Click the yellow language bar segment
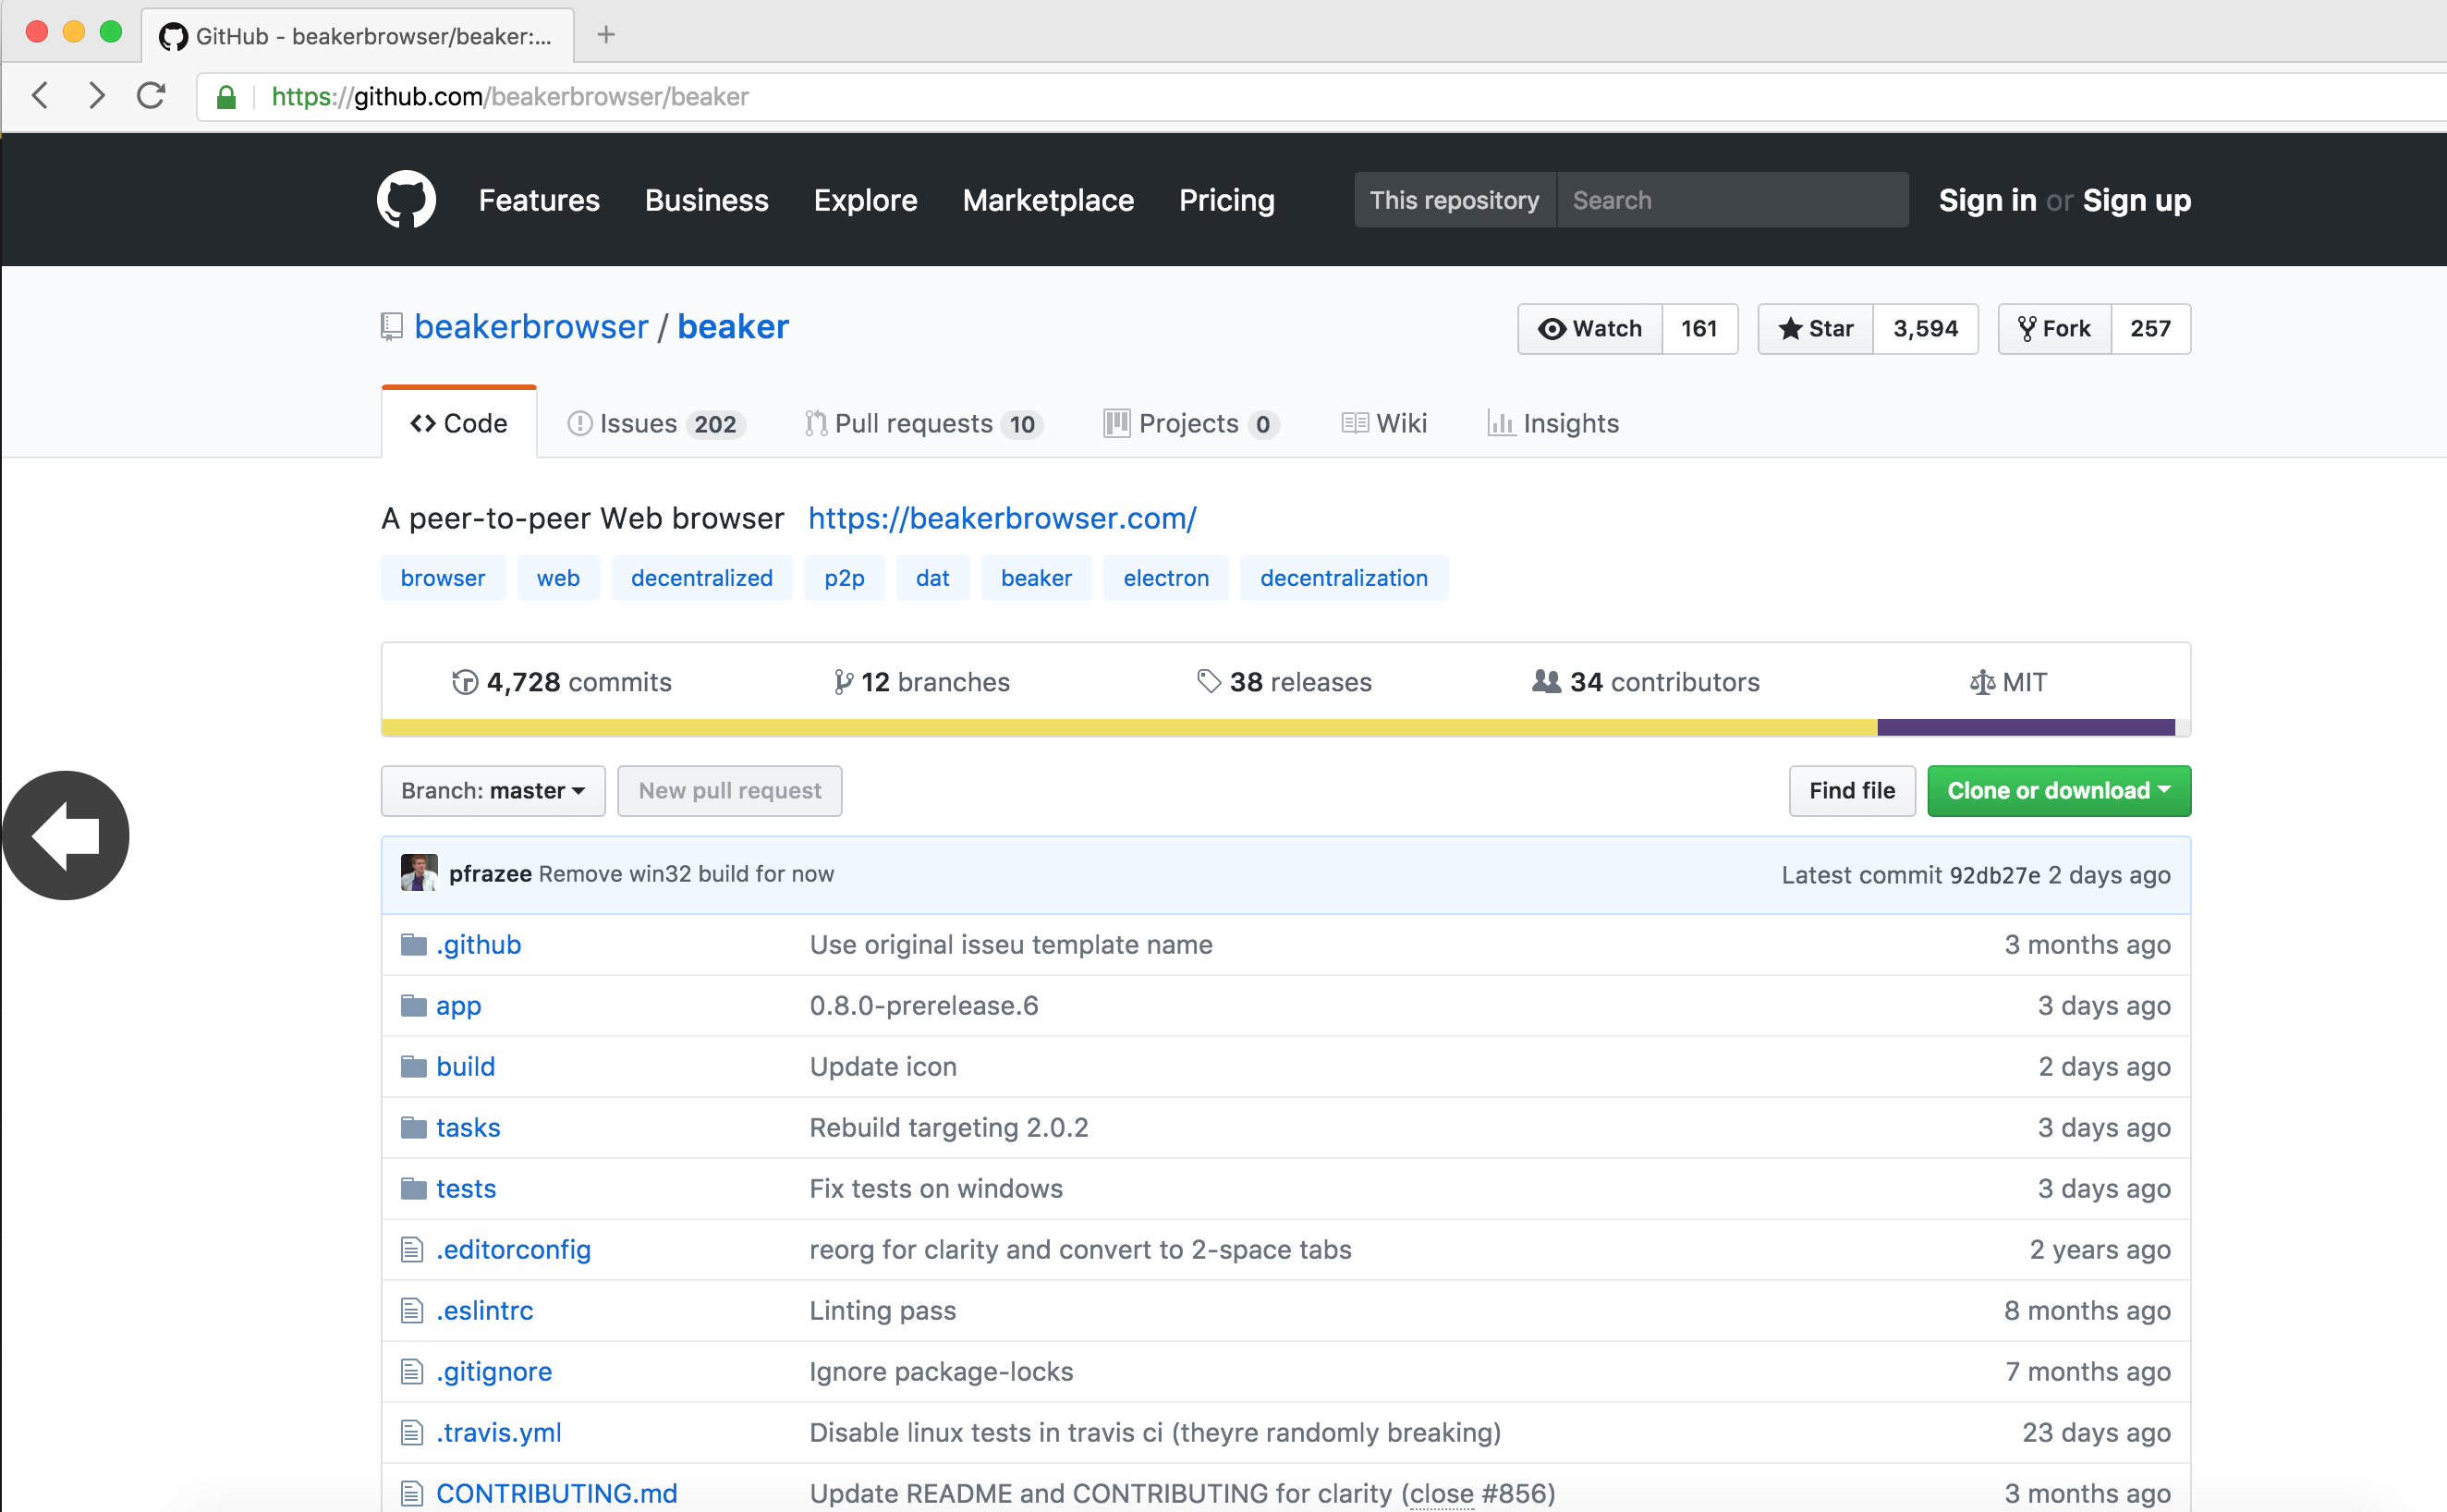The width and height of the screenshot is (2447, 1512). point(1128,728)
